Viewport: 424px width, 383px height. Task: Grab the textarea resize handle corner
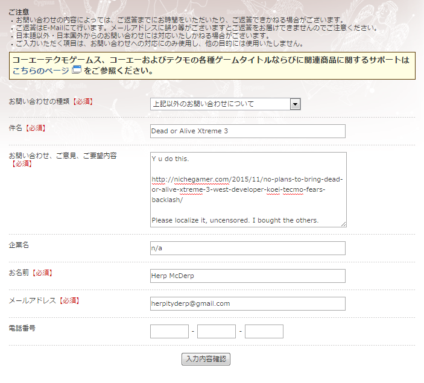click(x=343, y=224)
